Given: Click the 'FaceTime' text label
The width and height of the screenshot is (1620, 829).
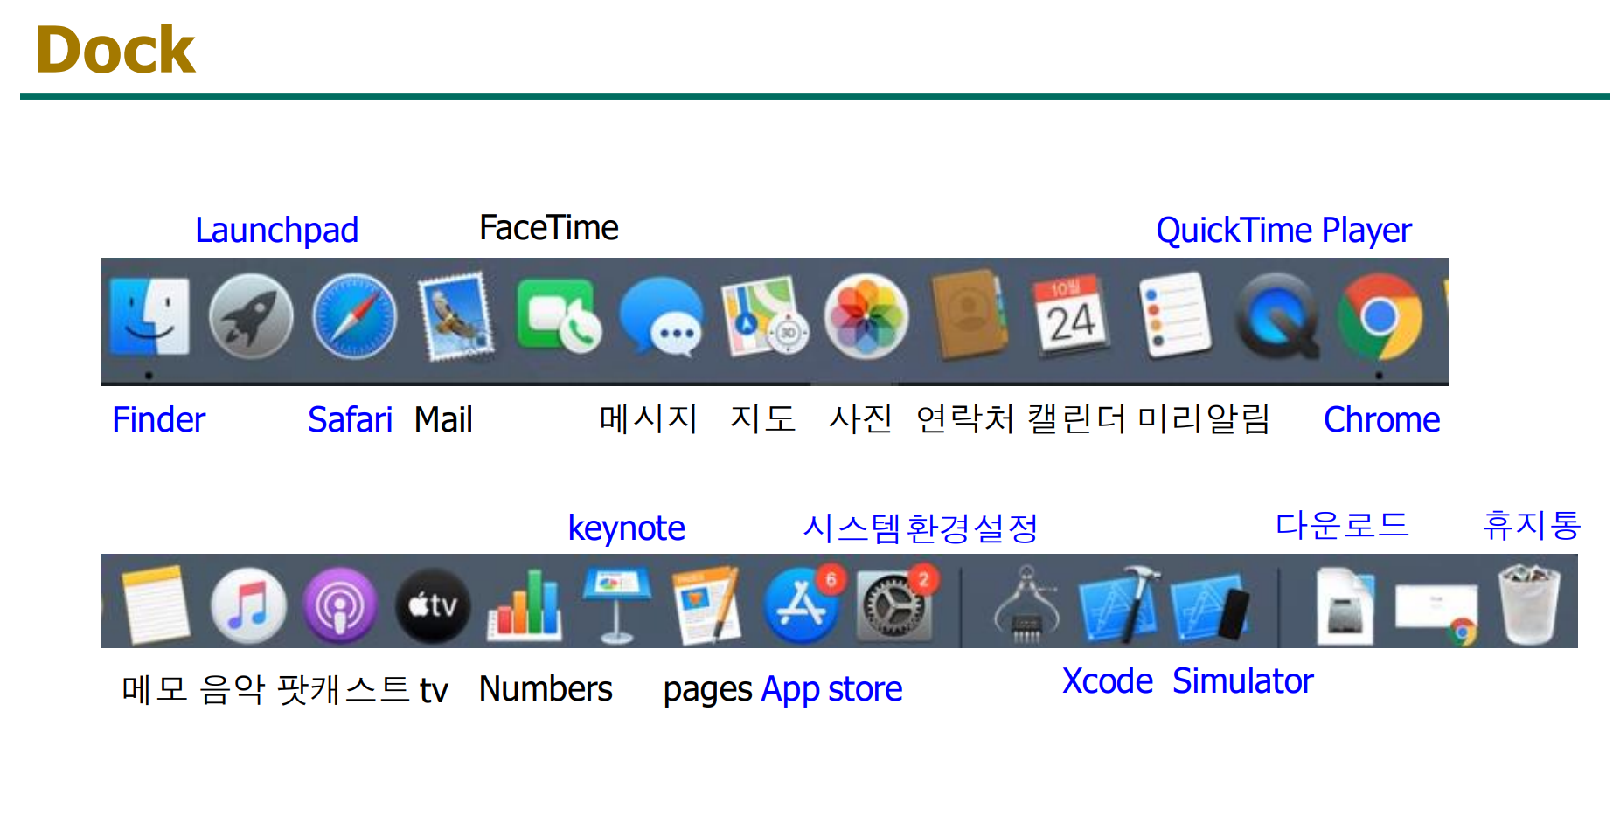Looking at the screenshot, I should 549,228.
